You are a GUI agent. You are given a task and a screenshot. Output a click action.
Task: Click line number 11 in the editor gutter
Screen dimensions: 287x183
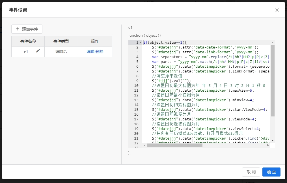pos(136,91)
